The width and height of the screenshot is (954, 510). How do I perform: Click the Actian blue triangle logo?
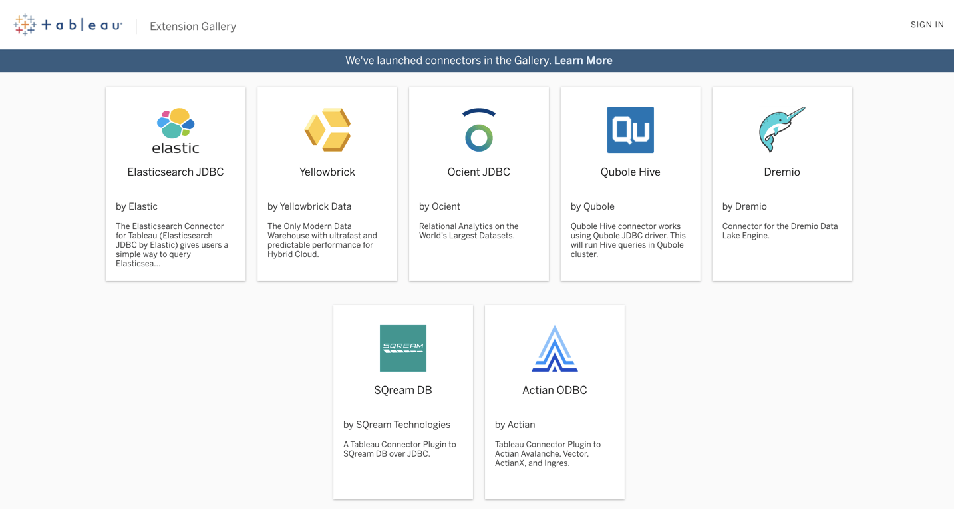coord(555,348)
